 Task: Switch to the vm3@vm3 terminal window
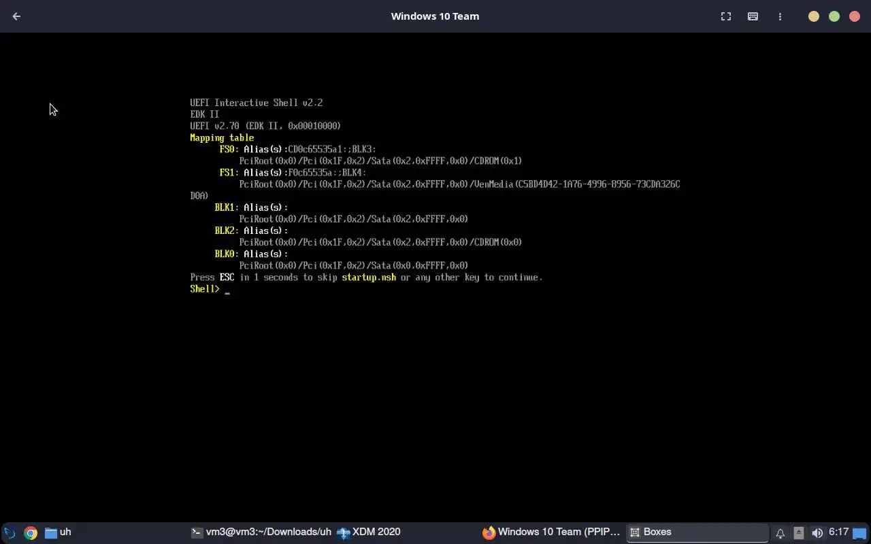coord(261,532)
